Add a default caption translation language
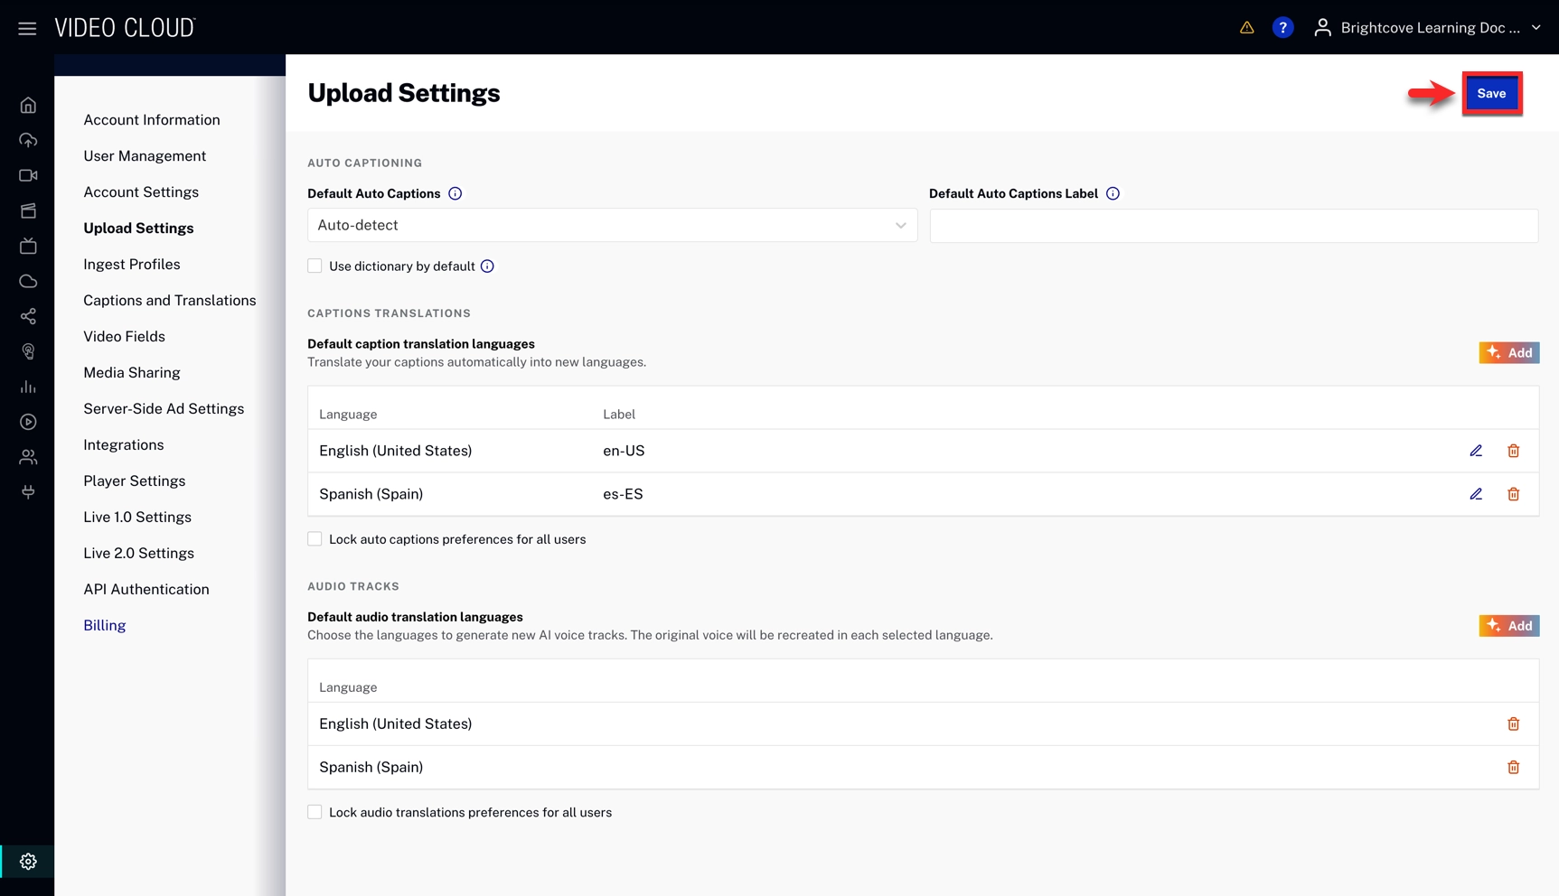This screenshot has height=896, width=1559. (1508, 352)
